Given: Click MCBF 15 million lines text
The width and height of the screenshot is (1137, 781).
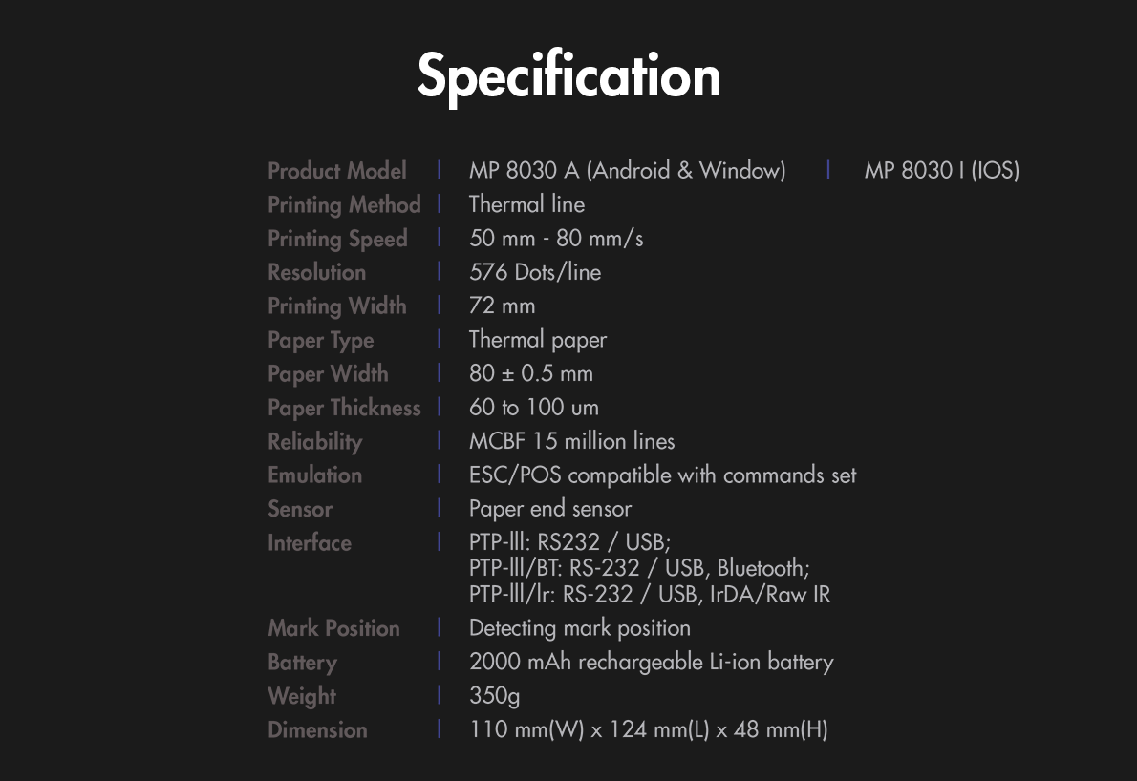Looking at the screenshot, I should point(571,441).
